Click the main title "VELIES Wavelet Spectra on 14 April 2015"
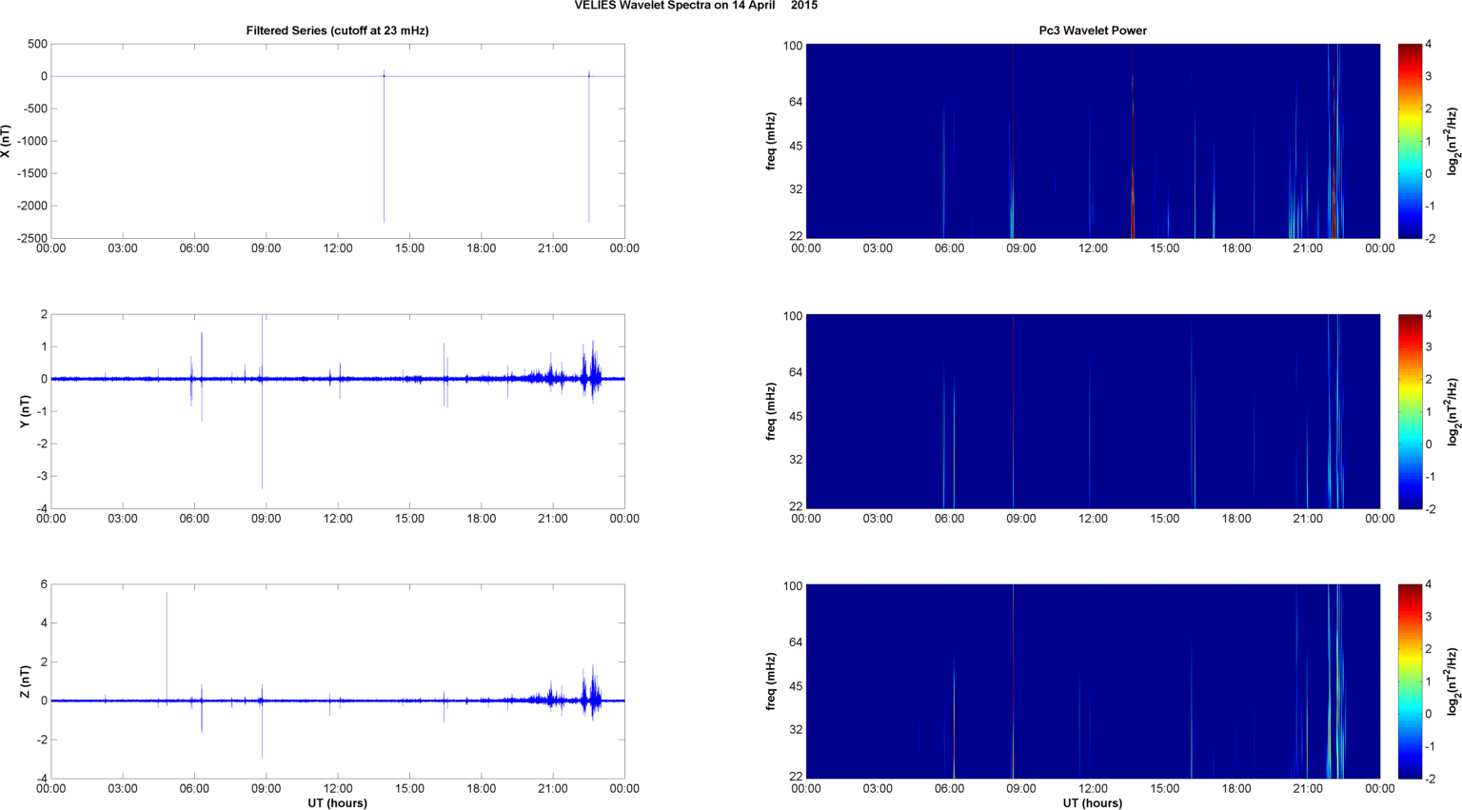The height and width of the screenshot is (810, 1462). pyautogui.click(x=696, y=6)
